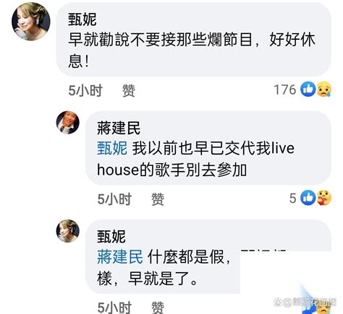Screen dimensions: 343x314
Task: Like 蔣建民's reply with 赞
Action: click(158, 199)
